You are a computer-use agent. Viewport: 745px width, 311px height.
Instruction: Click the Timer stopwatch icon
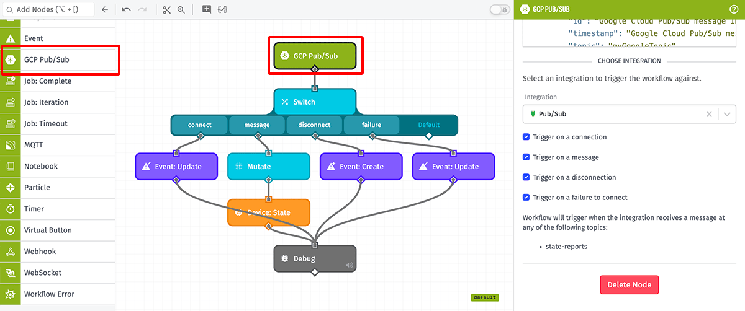(10, 209)
